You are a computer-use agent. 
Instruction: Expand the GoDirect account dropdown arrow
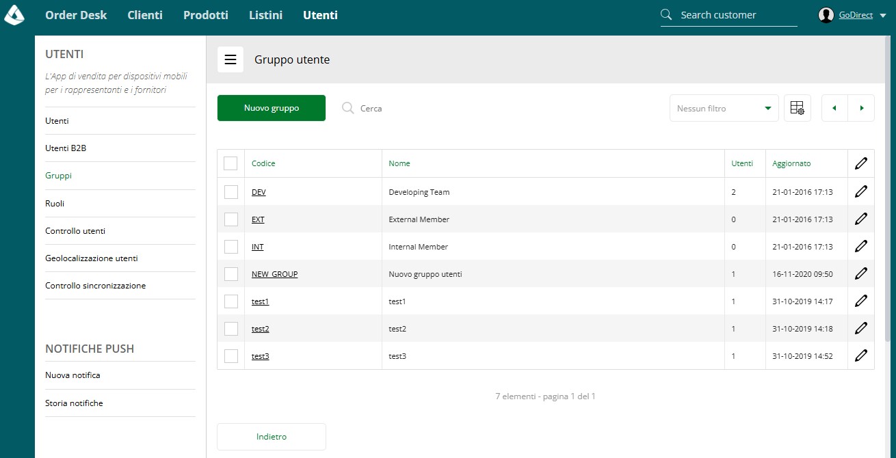(x=882, y=16)
